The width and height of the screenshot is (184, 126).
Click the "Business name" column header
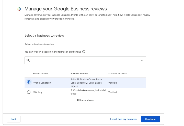40,73
